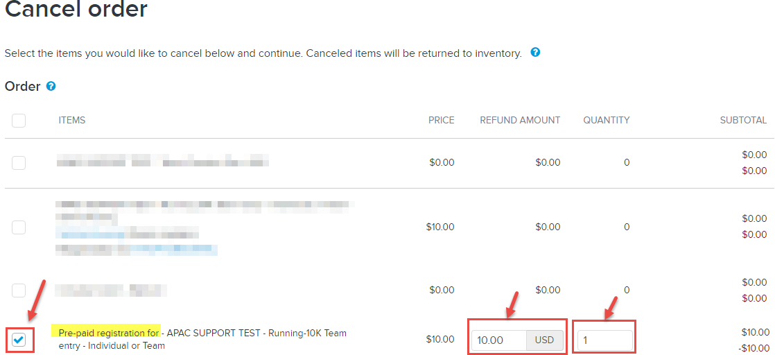775x355 pixels.
Task: Click the USD currency label on refund field
Action: pyautogui.click(x=544, y=340)
